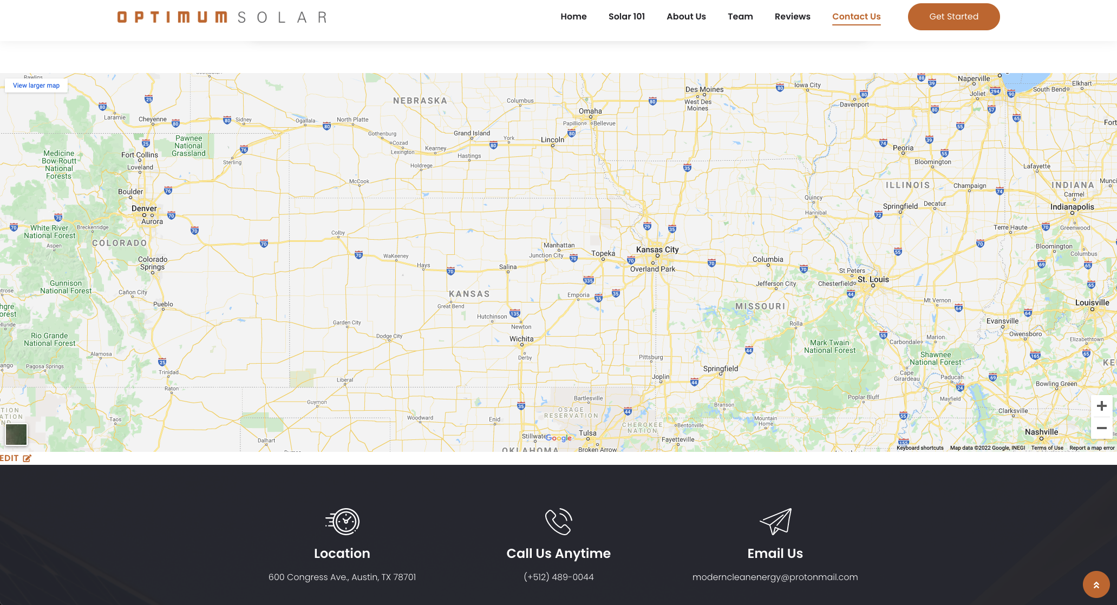Click Nashville on the map
The image size is (1117, 605).
[1041, 432]
